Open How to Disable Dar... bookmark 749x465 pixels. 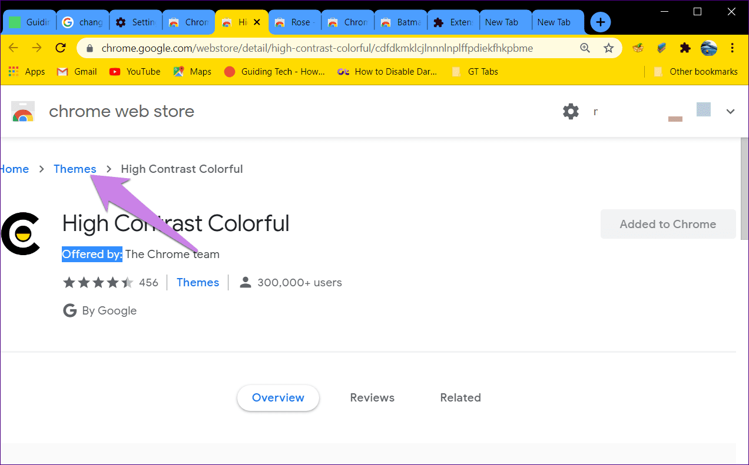387,72
